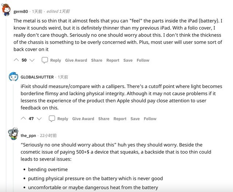Follow germ80's comment thread
This screenshot has height=192, width=233.
coord(143,60)
